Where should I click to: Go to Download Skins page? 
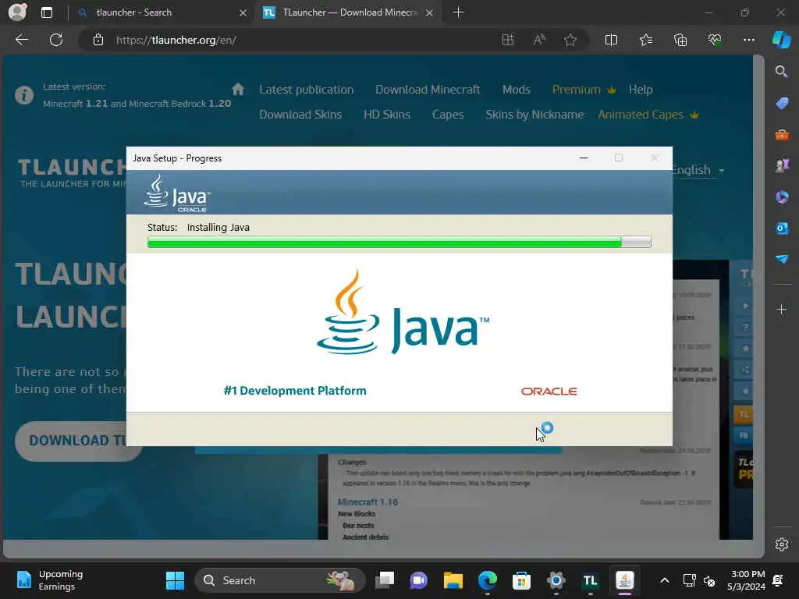300,115
